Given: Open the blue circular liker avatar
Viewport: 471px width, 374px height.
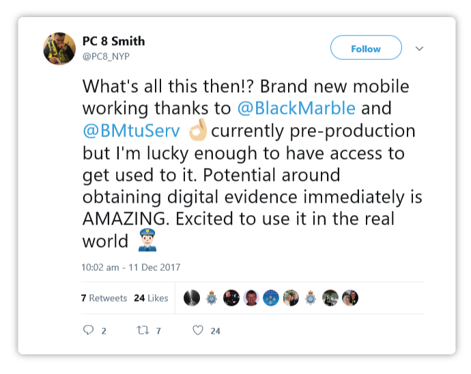Looking at the screenshot, I should pyautogui.click(x=271, y=298).
